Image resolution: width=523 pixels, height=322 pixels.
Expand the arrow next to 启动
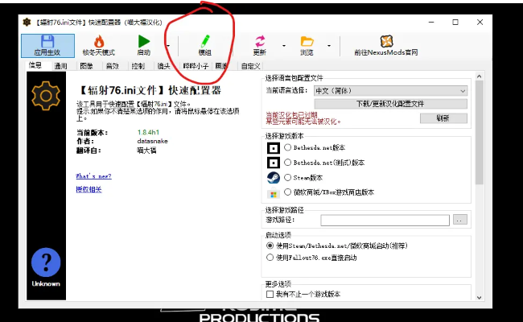[168, 46]
